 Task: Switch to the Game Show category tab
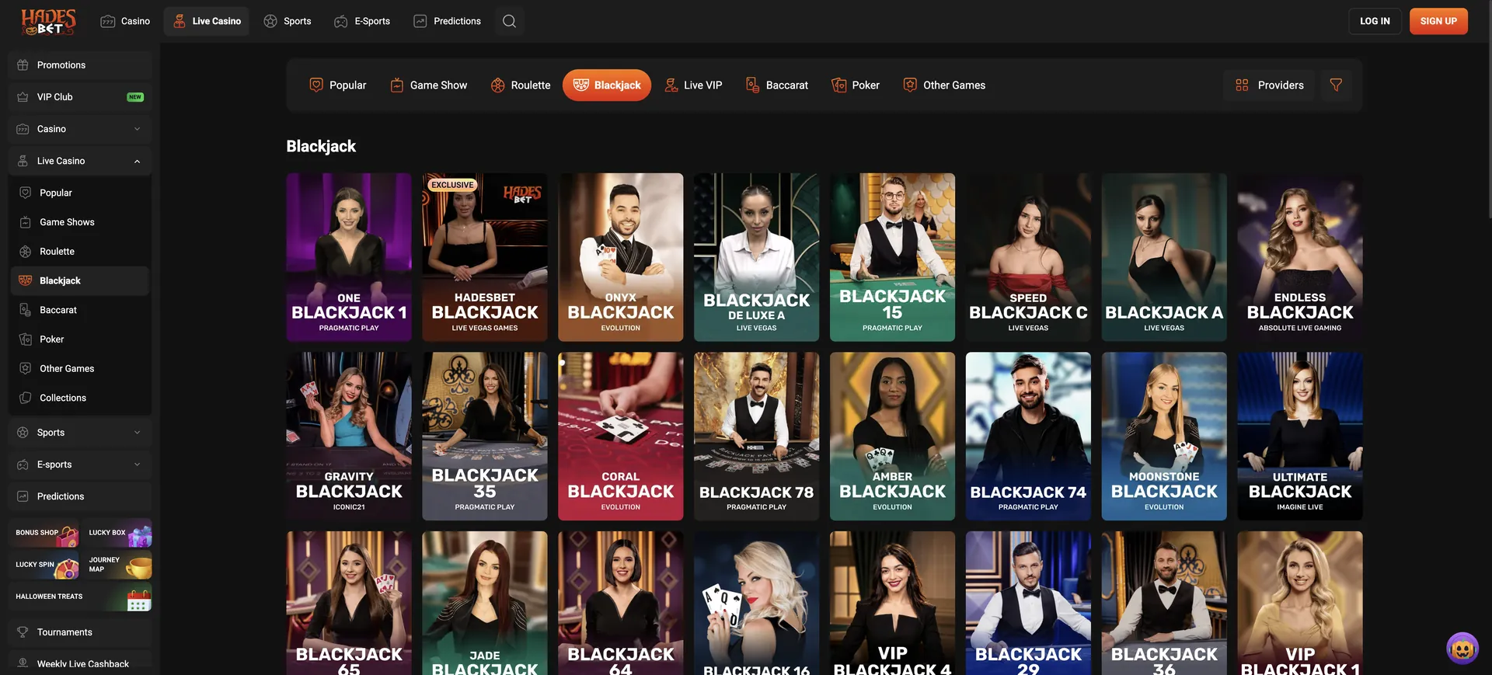point(428,85)
